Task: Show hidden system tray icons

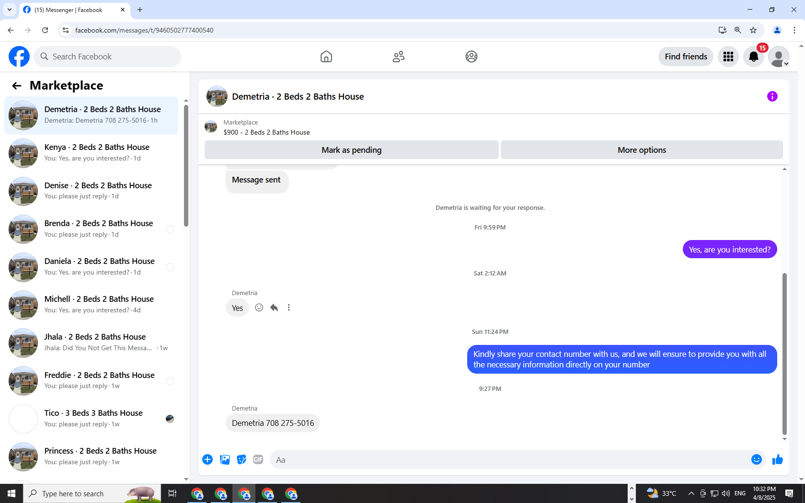Action: [691, 493]
